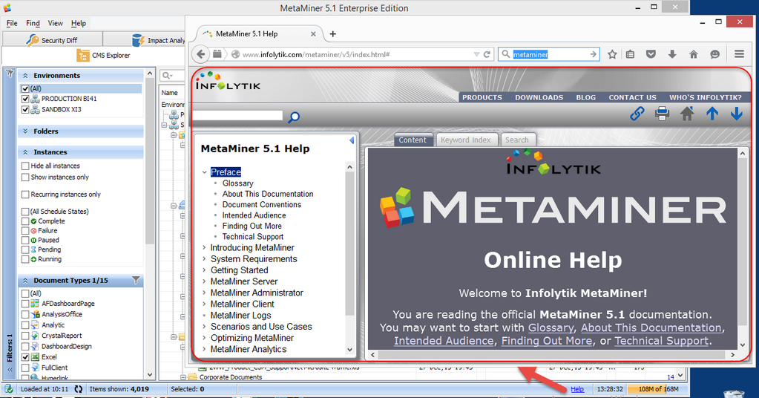Collapse the Environments section
Viewport: 759px width, 398px height.
click(25, 76)
